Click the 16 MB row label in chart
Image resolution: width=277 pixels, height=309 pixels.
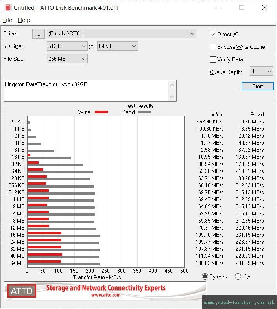pos(18,235)
